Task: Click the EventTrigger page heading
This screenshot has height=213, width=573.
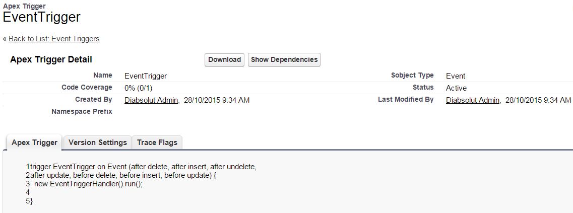Action: 42,17
